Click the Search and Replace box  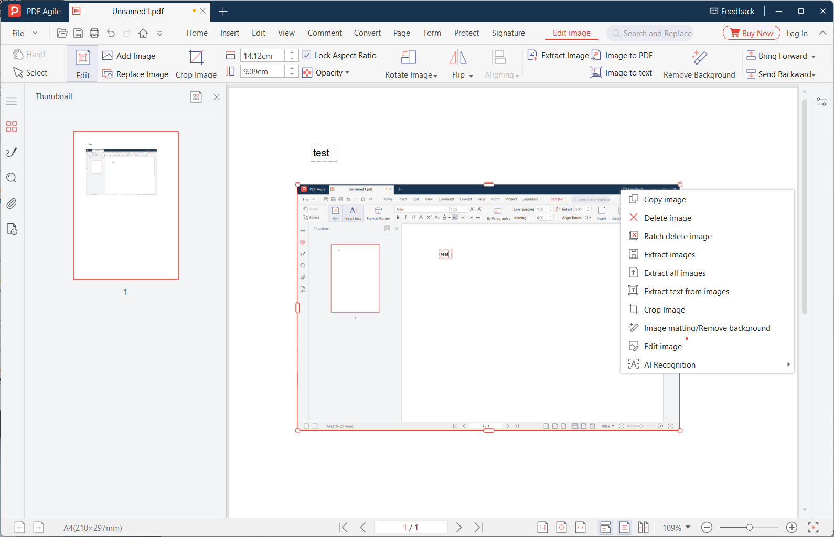[650, 33]
